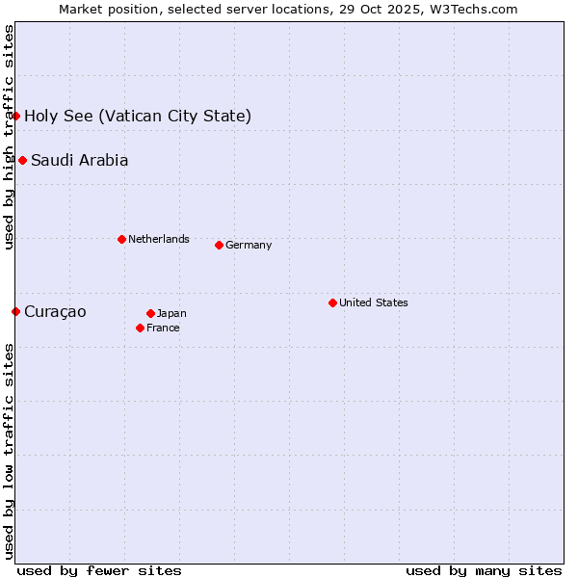Viewport: 578px width, 578px height.
Task: Click the United States red marker
Action: point(332,302)
